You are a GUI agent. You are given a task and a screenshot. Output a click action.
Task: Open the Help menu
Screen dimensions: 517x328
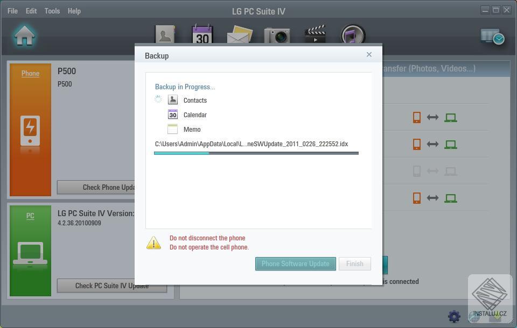click(74, 11)
